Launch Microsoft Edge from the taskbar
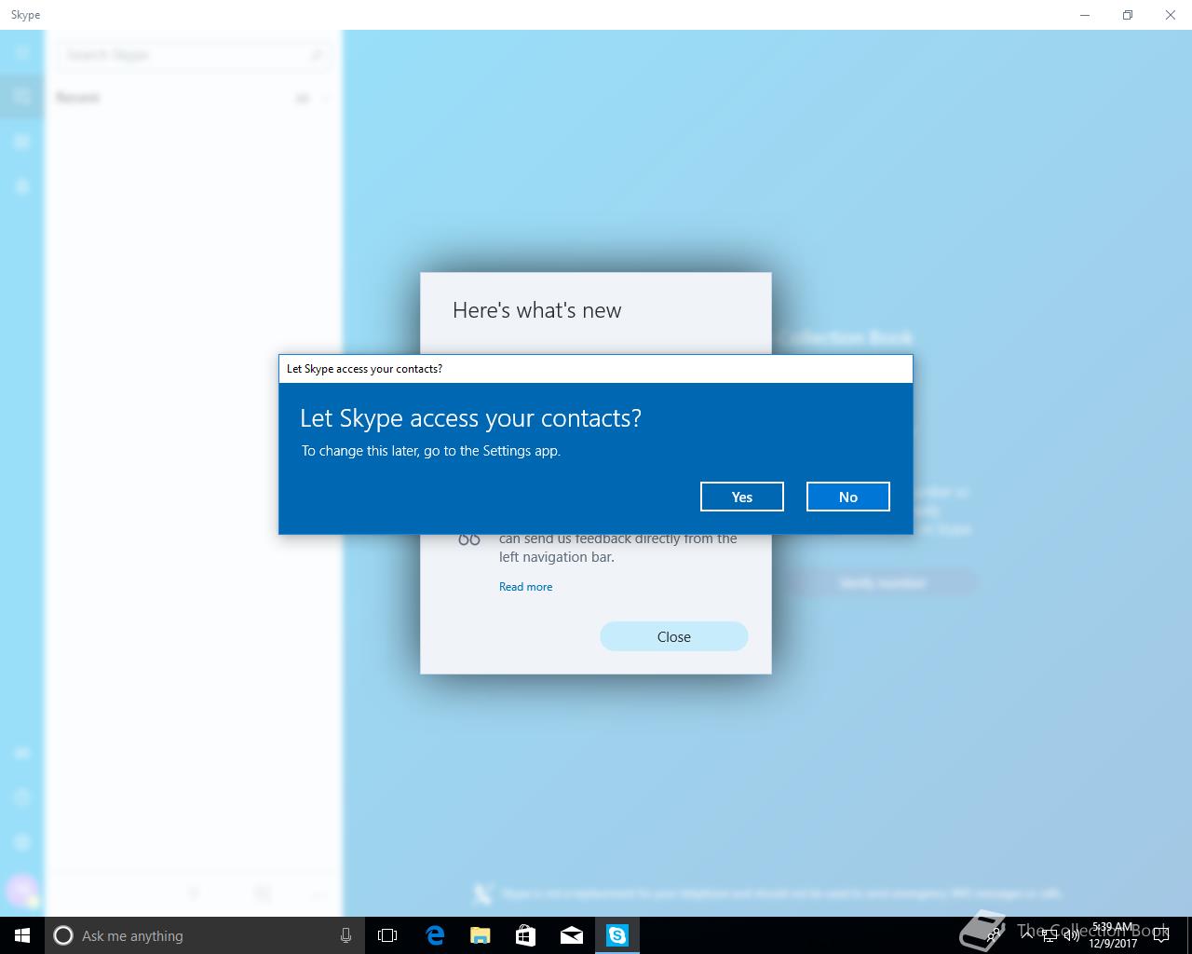Image resolution: width=1192 pixels, height=954 pixels. tap(434, 935)
